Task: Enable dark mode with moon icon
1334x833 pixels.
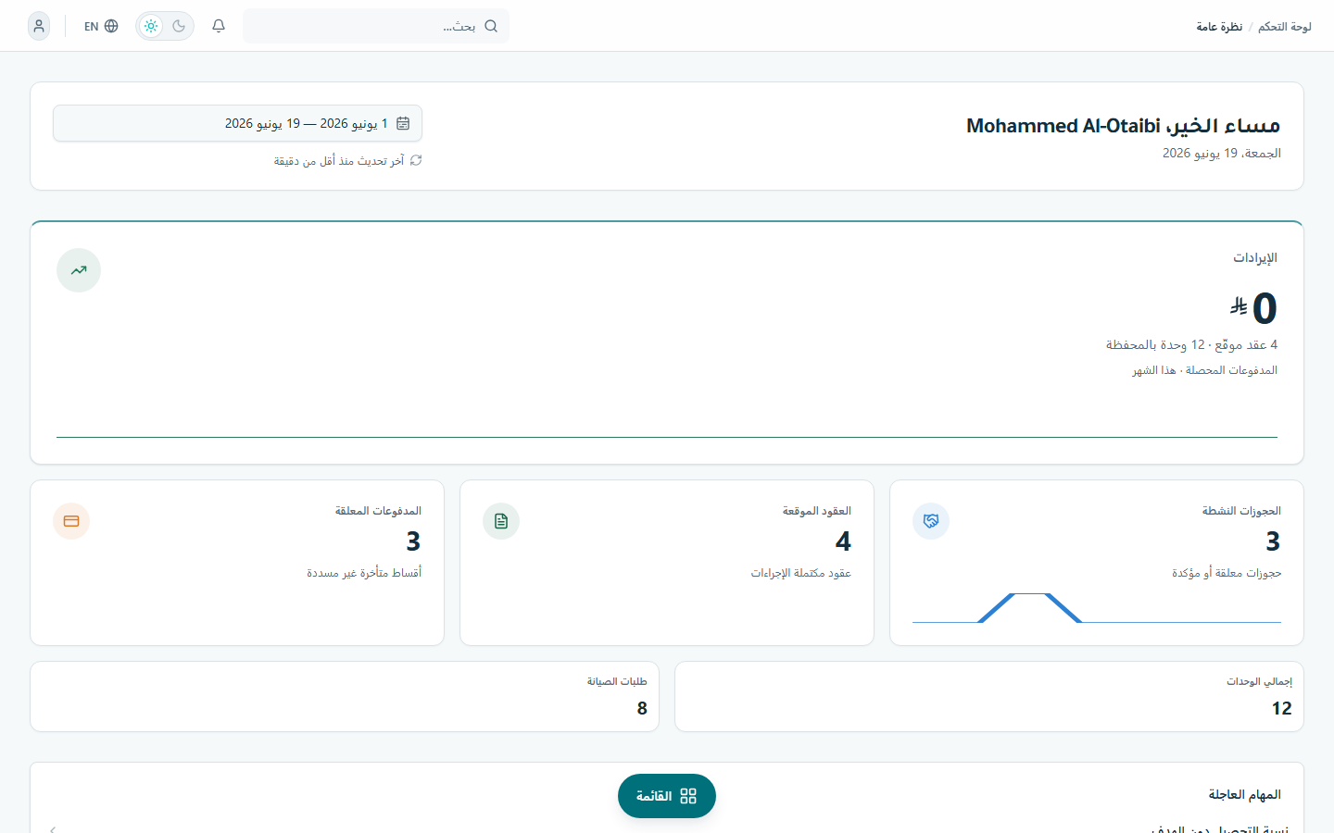Action: point(179,26)
